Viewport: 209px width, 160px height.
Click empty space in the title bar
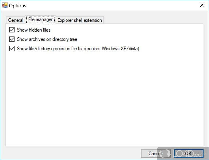click(x=104, y=5)
